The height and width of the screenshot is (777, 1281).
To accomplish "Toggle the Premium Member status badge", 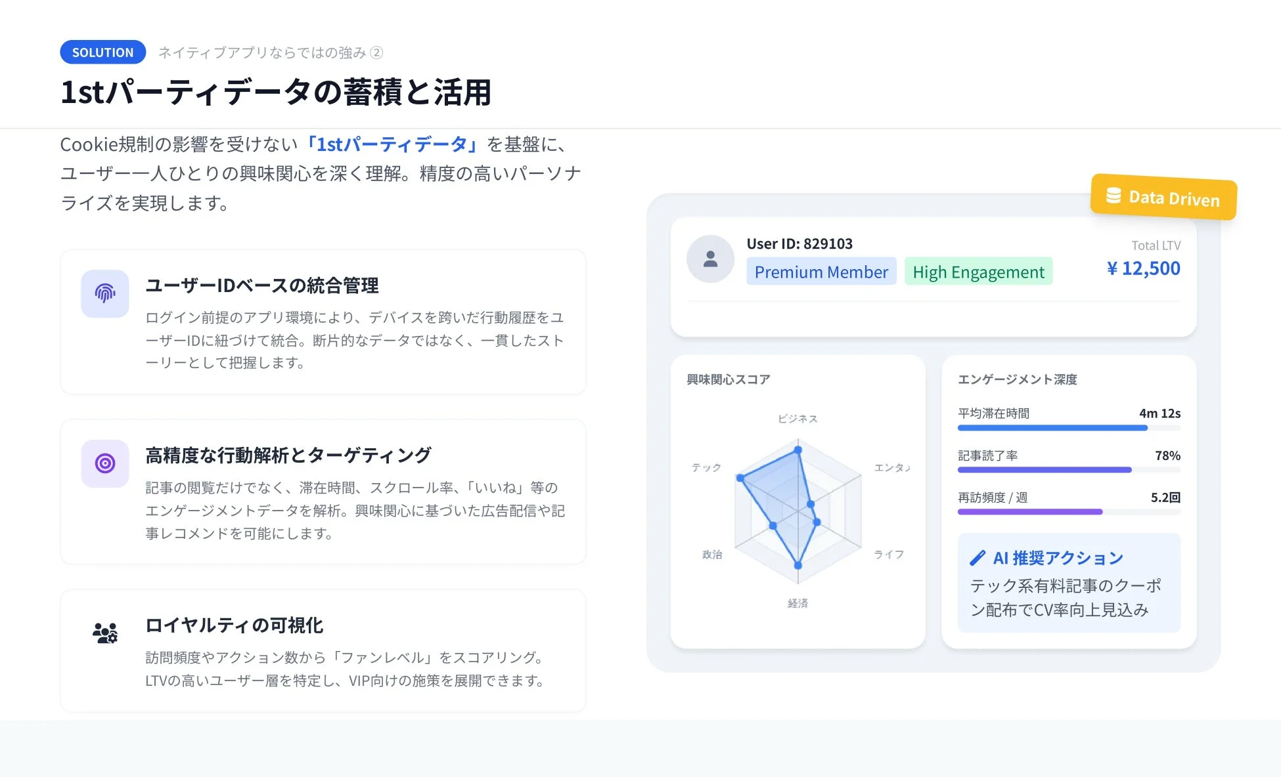I will pyautogui.click(x=820, y=271).
